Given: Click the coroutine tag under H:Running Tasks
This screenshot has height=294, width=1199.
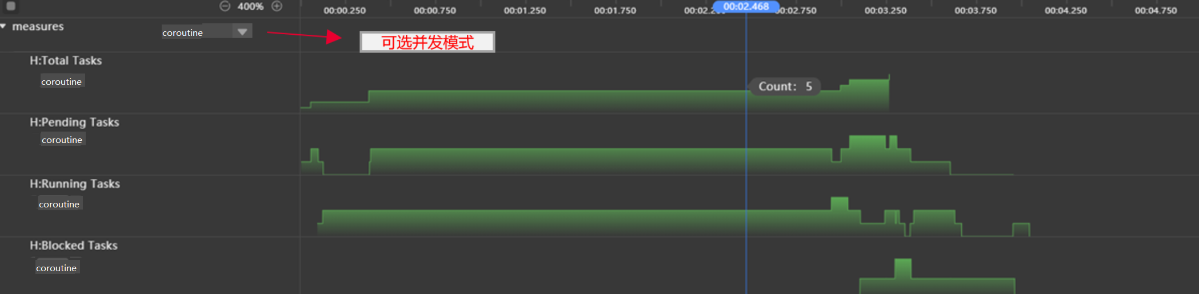Looking at the screenshot, I should pyautogui.click(x=59, y=205).
